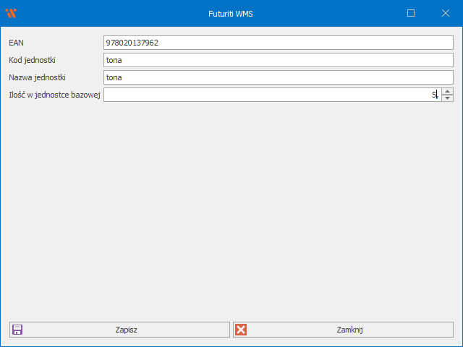Maximize the Futuriti WMS window
This screenshot has height=347, width=463.
(411, 13)
